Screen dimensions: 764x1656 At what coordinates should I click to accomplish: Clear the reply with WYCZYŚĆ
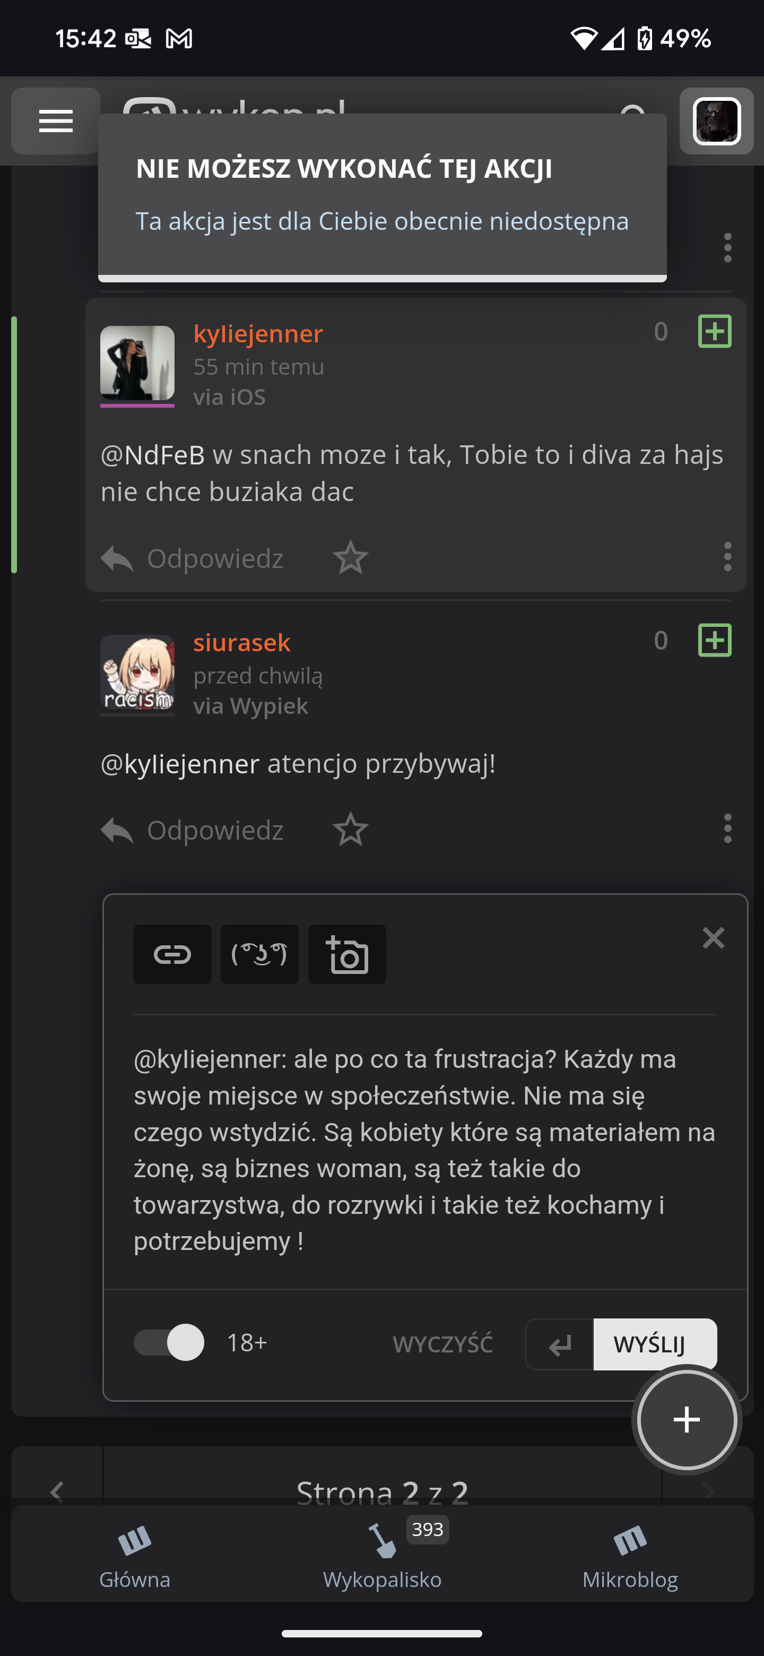tap(442, 1344)
